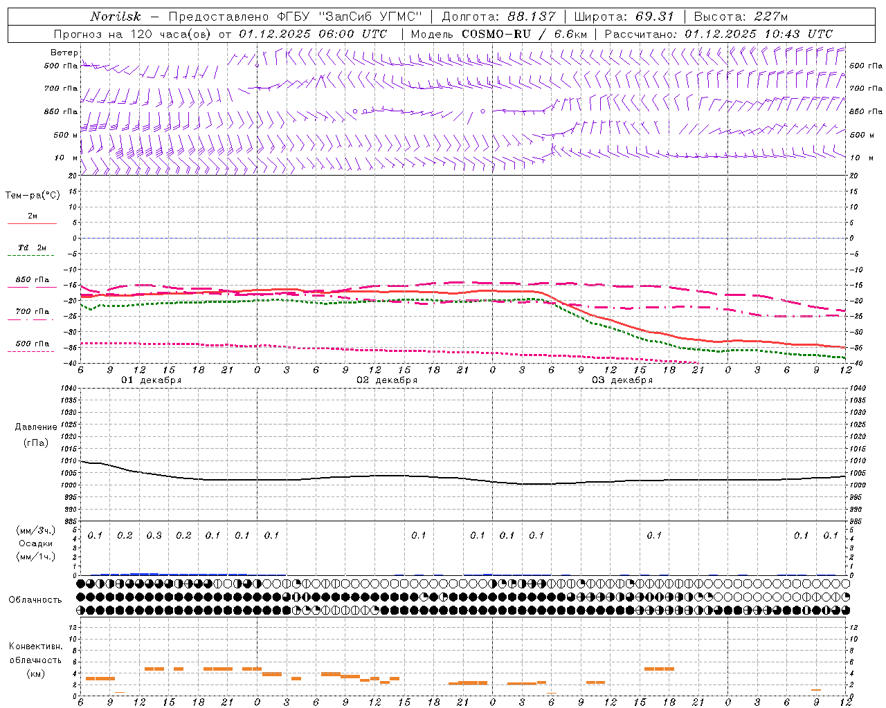The image size is (886, 708).
Task: Click the dash-dot line sample under '700 гПа' legend
Action: 31,319
